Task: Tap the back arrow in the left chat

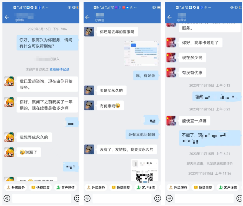Action: point(7,17)
